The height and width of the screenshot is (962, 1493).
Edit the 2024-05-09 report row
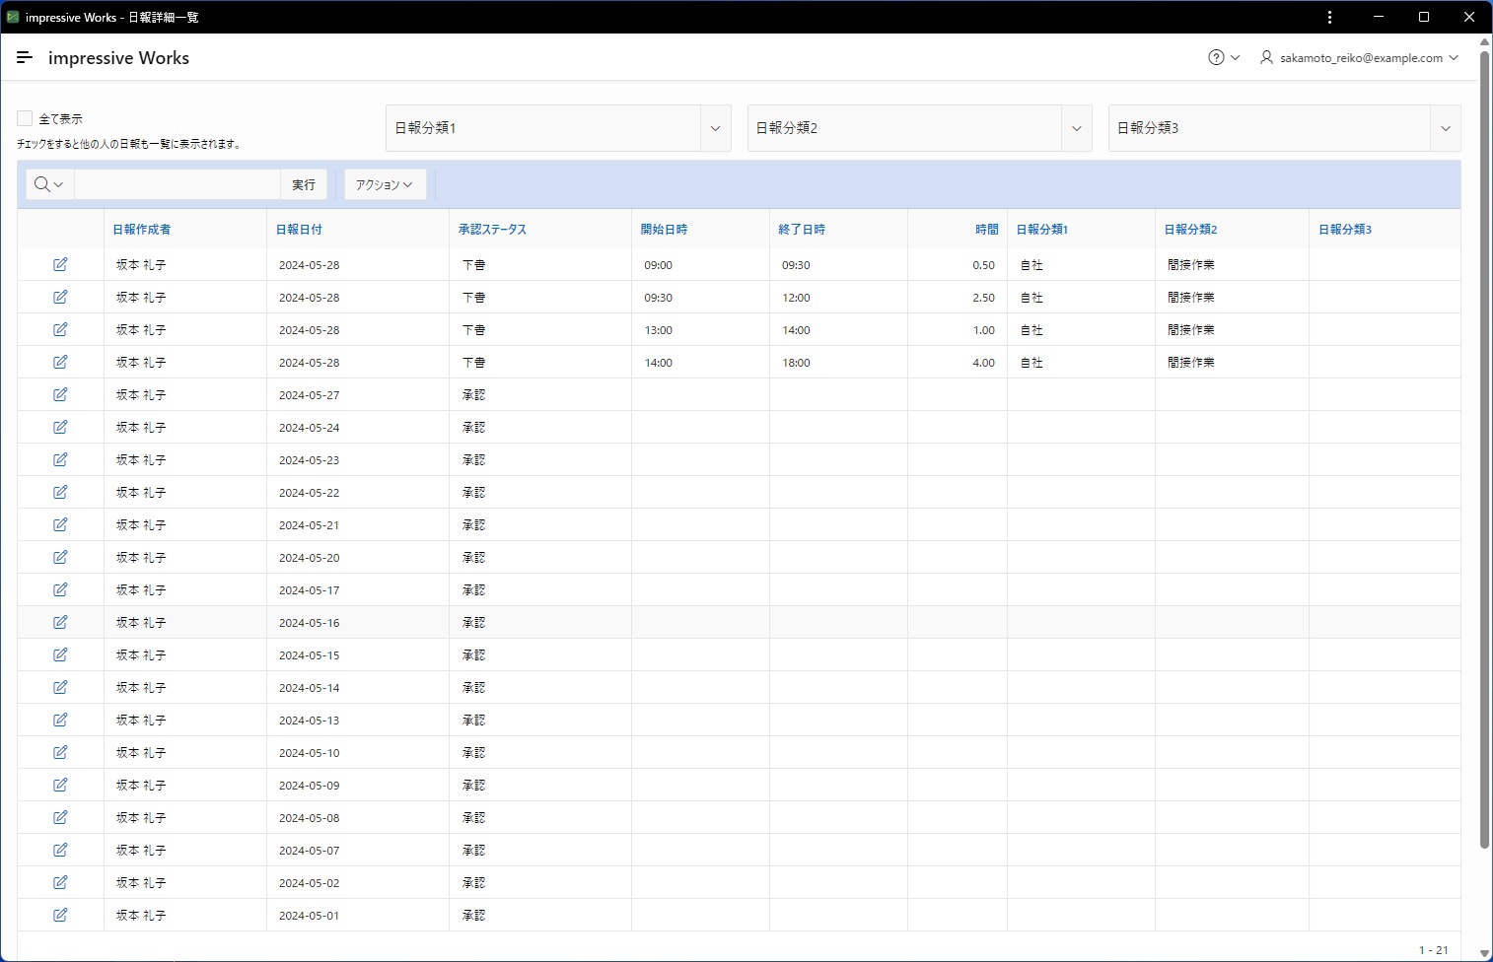60,785
